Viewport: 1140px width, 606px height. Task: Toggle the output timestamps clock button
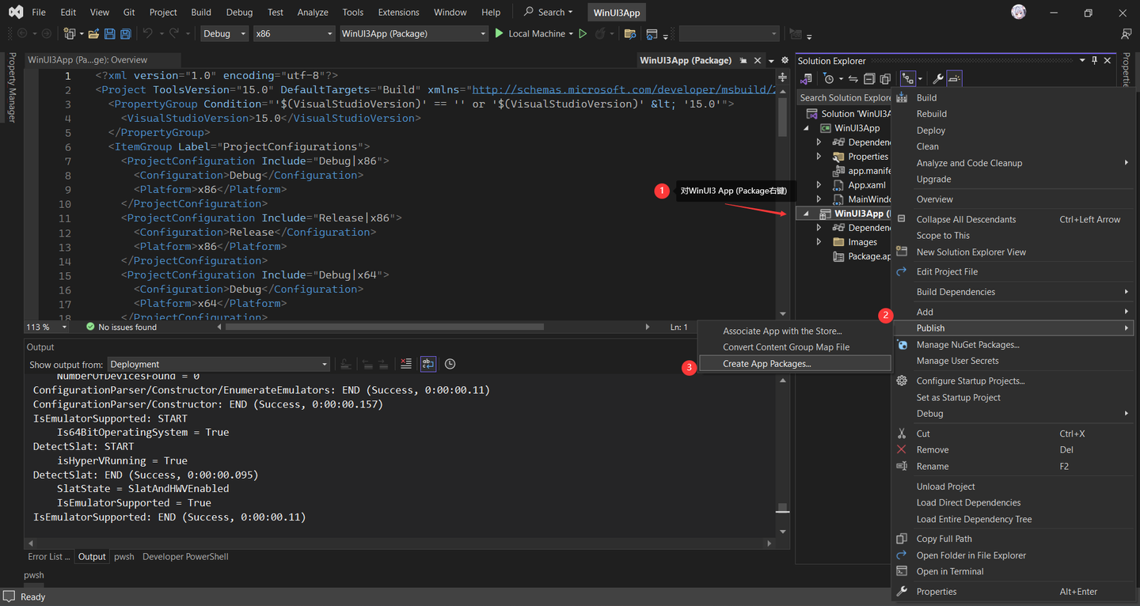pos(450,364)
